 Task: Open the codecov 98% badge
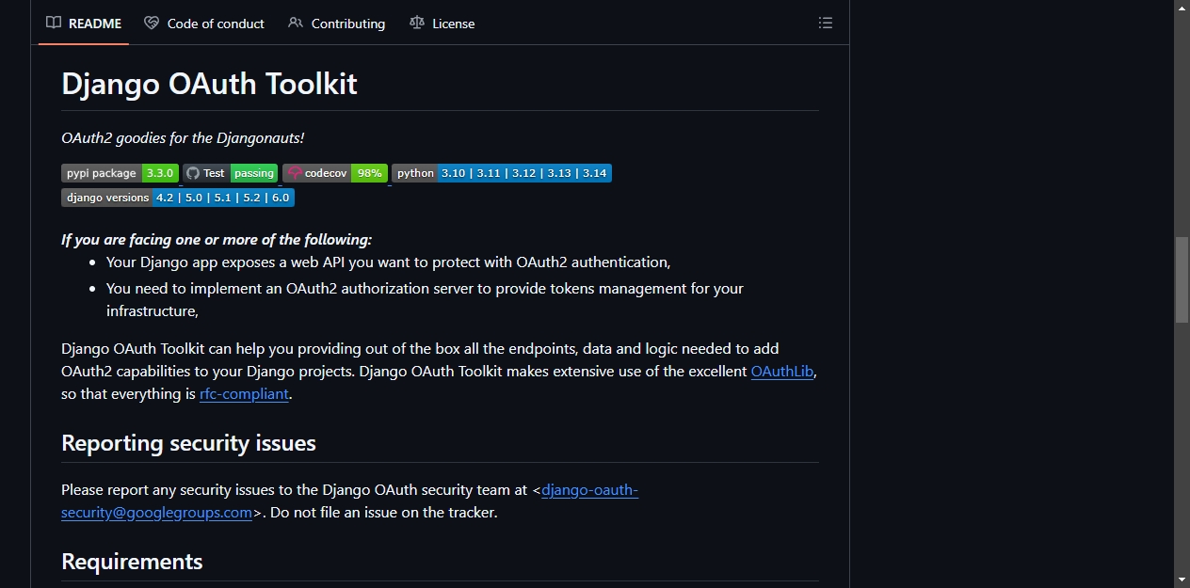tap(335, 173)
